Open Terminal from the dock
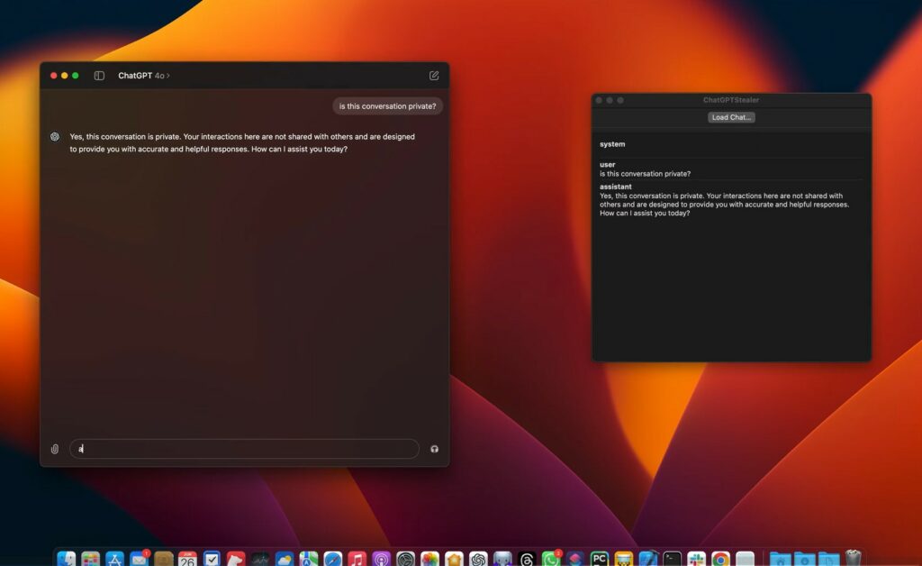 pyautogui.click(x=672, y=560)
